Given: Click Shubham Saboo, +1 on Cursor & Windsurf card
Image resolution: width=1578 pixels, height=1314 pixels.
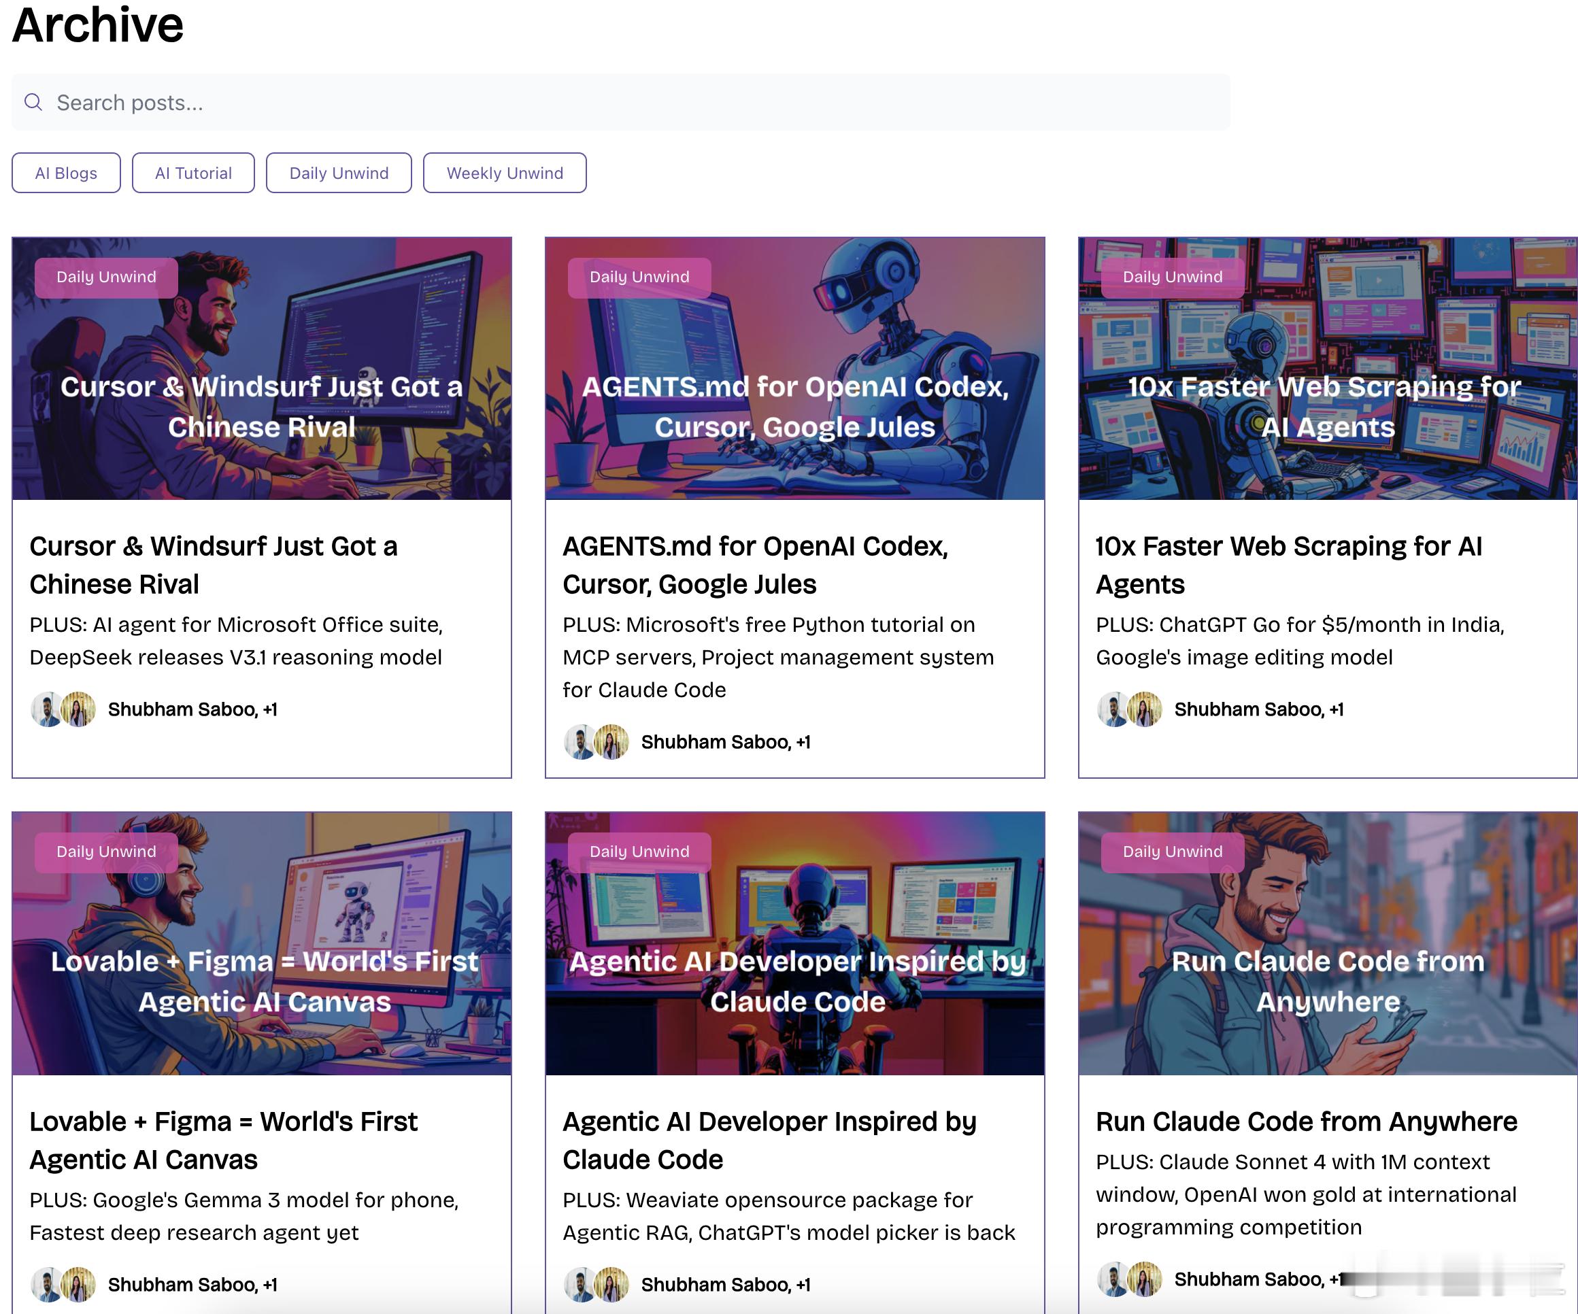Looking at the screenshot, I should (192, 709).
